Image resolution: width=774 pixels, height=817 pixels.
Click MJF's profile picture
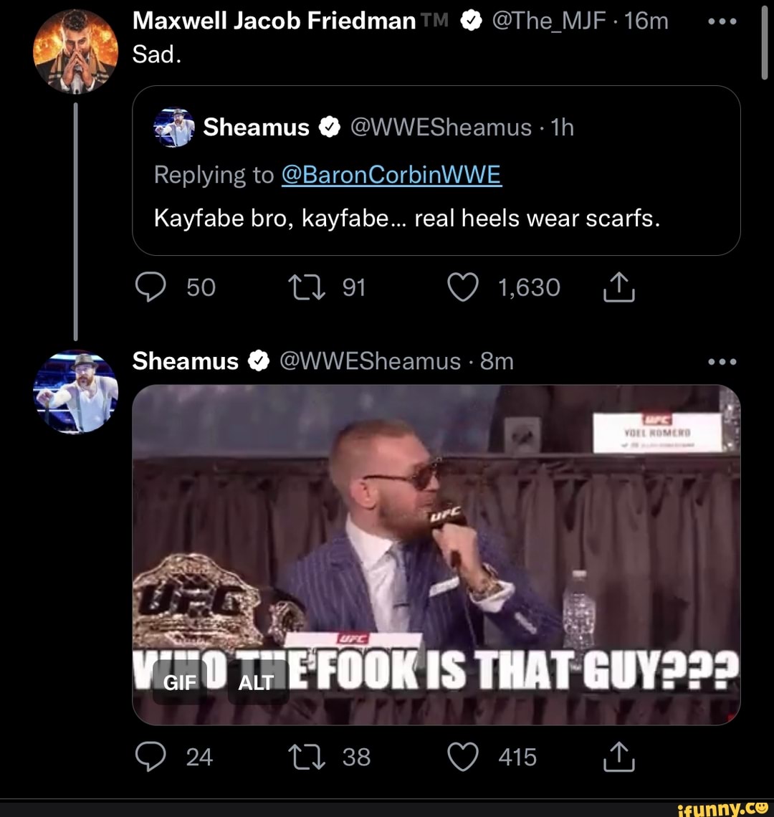coord(75,47)
